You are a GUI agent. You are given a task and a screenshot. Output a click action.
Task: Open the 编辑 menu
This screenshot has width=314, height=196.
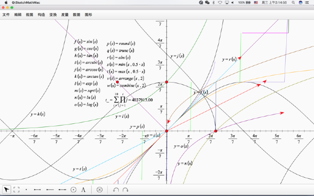(x=18, y=15)
